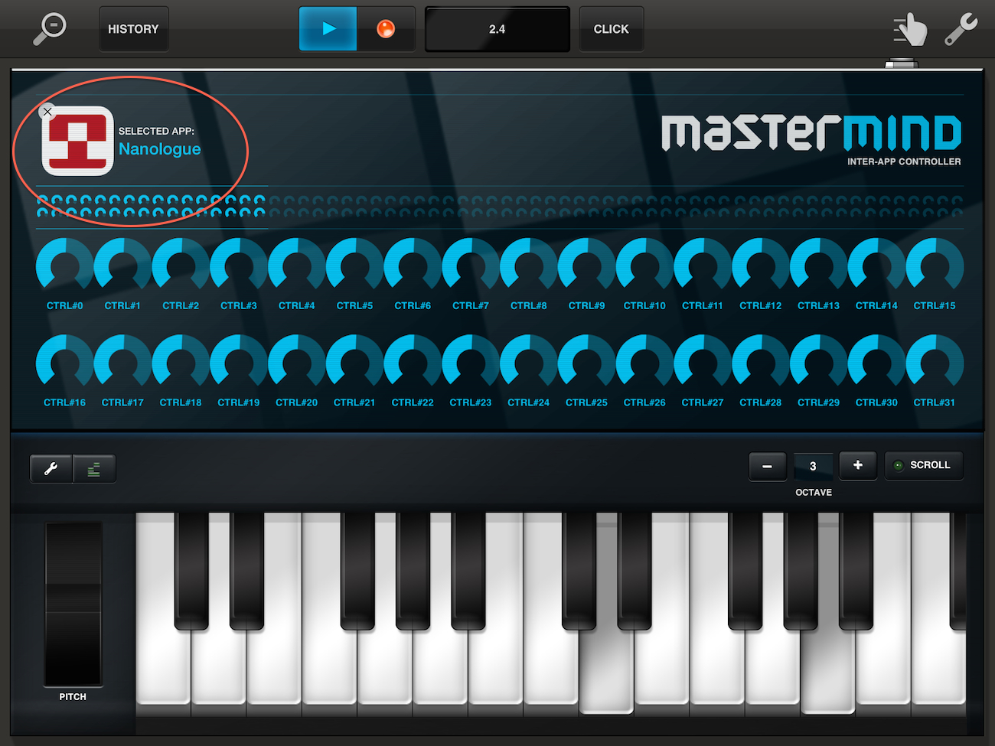Image resolution: width=995 pixels, height=746 pixels.
Task: Open keyboard settings wrench button
Action: [51, 469]
